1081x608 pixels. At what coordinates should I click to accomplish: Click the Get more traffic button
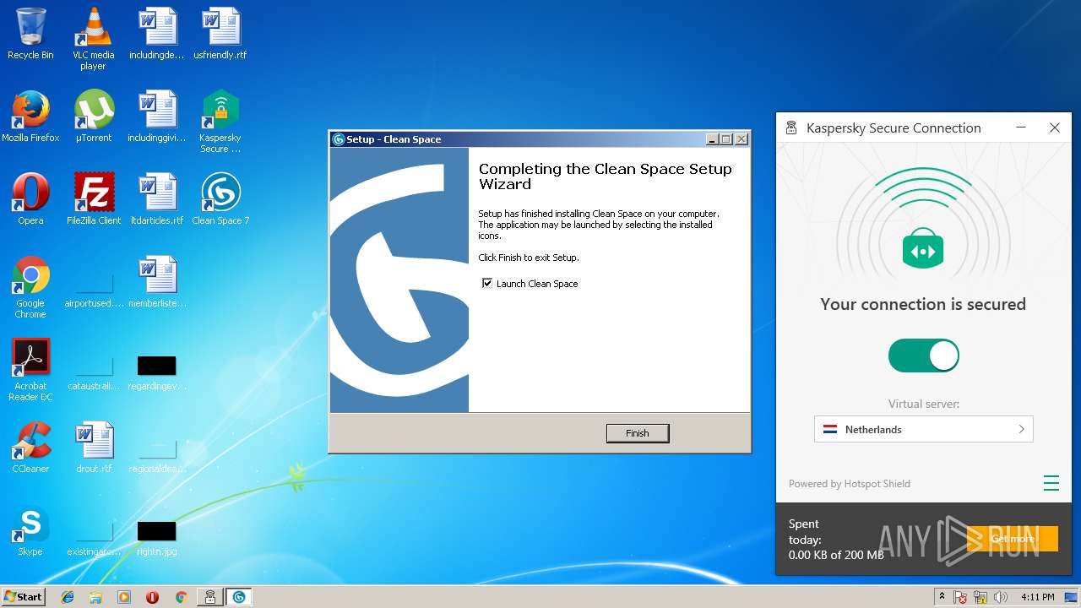(1013, 539)
